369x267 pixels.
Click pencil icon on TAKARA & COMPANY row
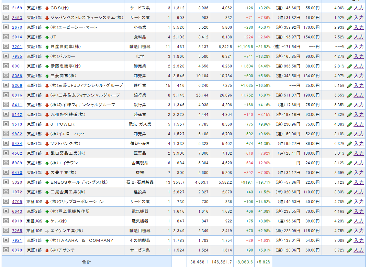click(x=350, y=241)
